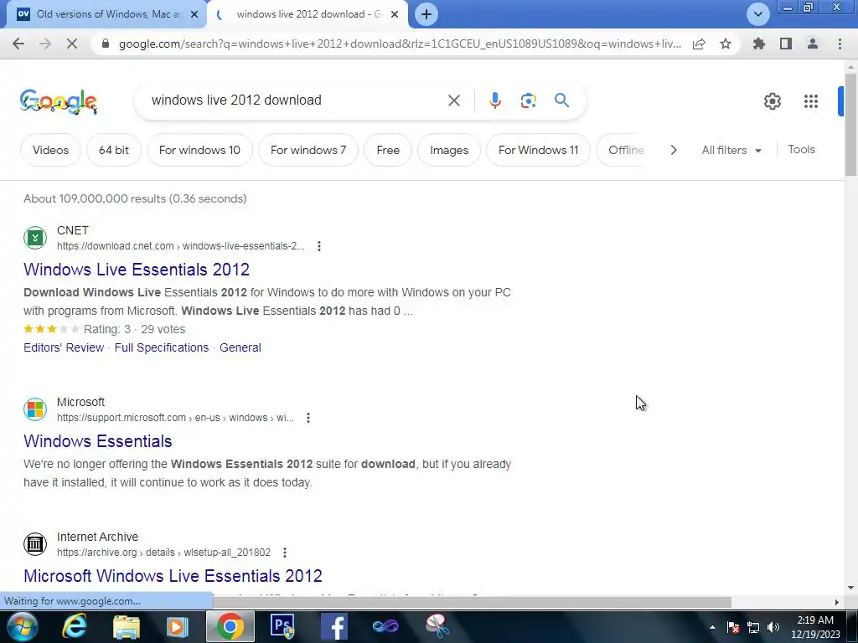The height and width of the screenshot is (643, 858).
Task: Open the Facebook taskbar shortcut
Action: tap(333, 626)
